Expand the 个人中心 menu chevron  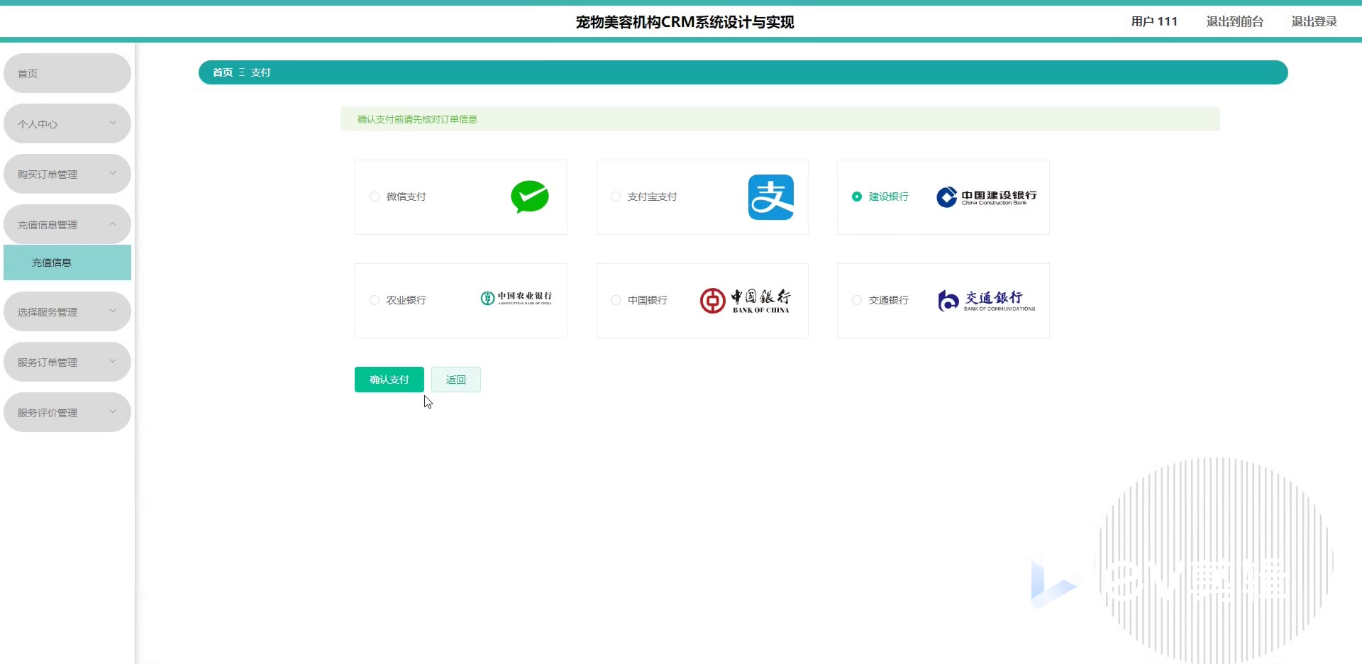tap(113, 123)
